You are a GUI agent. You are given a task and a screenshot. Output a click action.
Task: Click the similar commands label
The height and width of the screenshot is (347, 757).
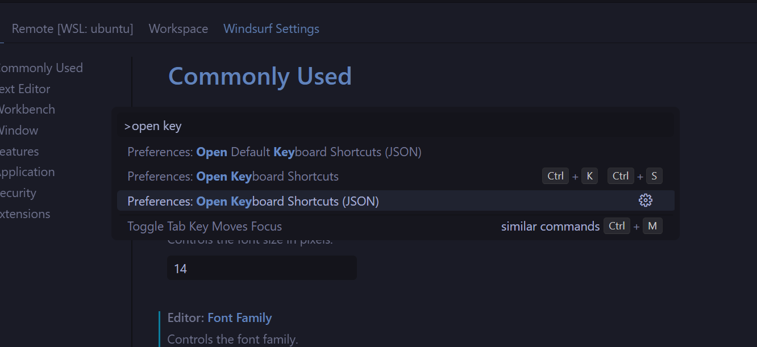pyautogui.click(x=550, y=226)
